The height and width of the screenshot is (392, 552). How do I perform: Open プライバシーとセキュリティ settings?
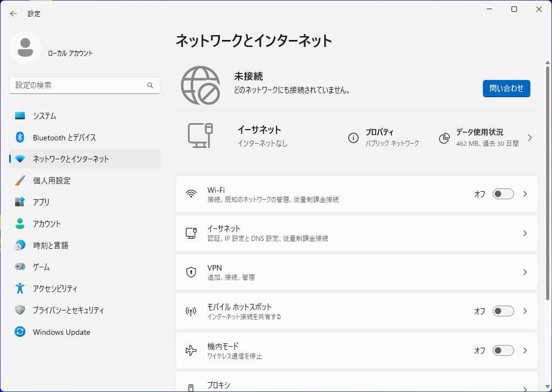(x=85, y=310)
